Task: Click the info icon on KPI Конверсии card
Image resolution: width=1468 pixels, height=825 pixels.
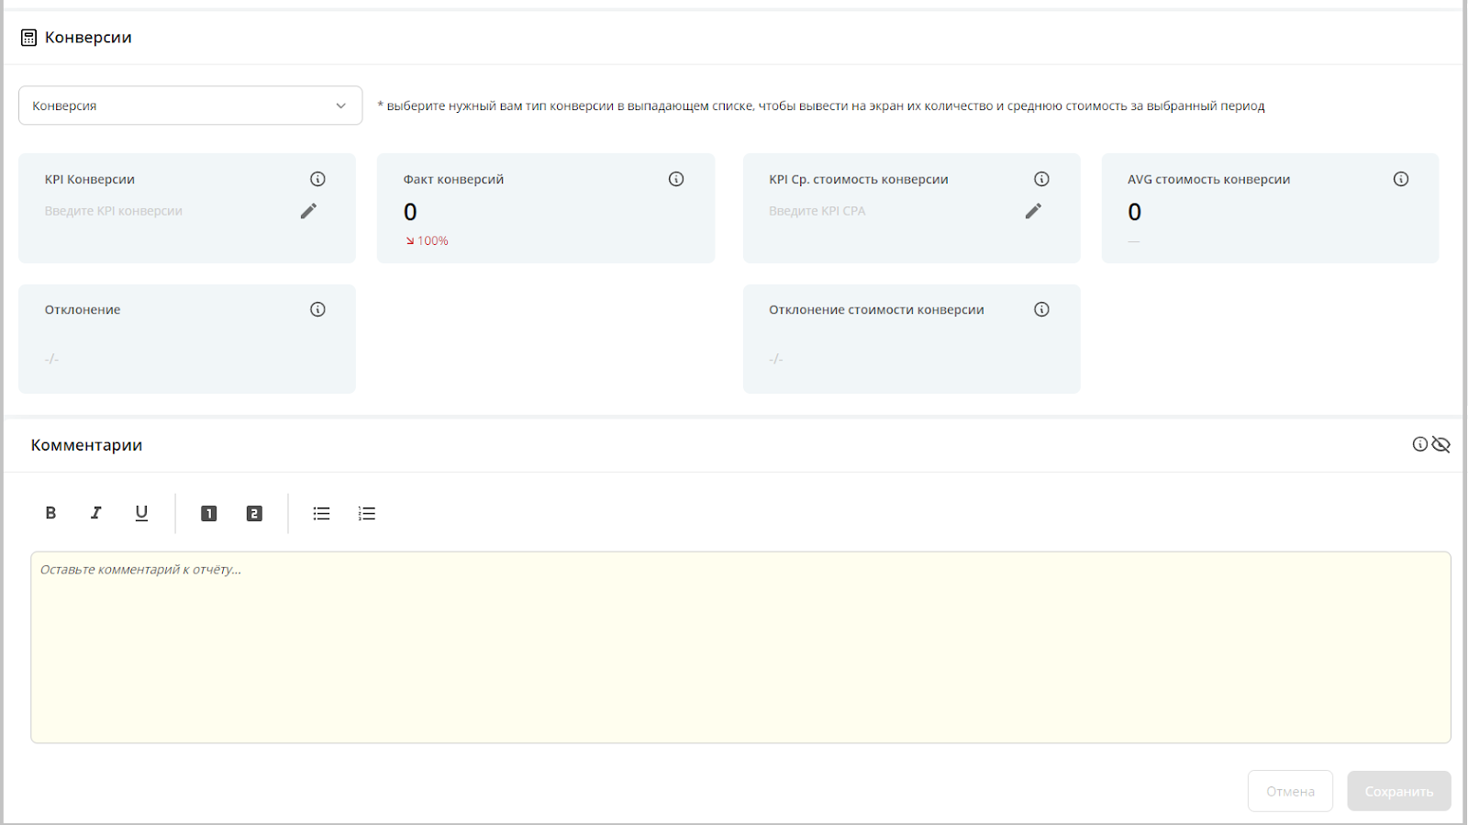Action: [x=317, y=179]
